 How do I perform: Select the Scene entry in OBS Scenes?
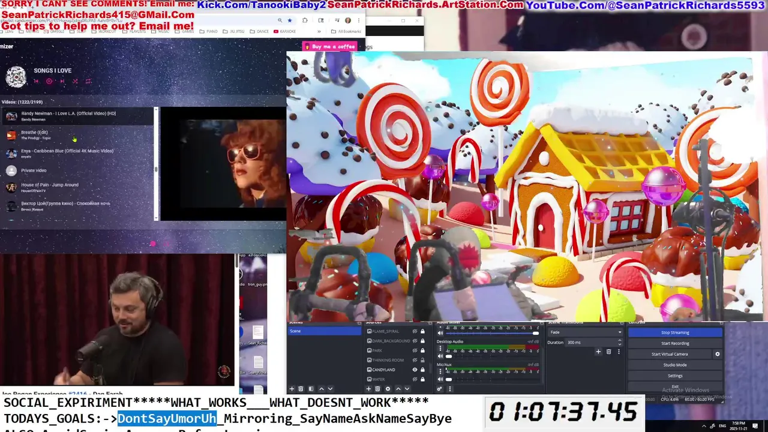[x=325, y=331]
